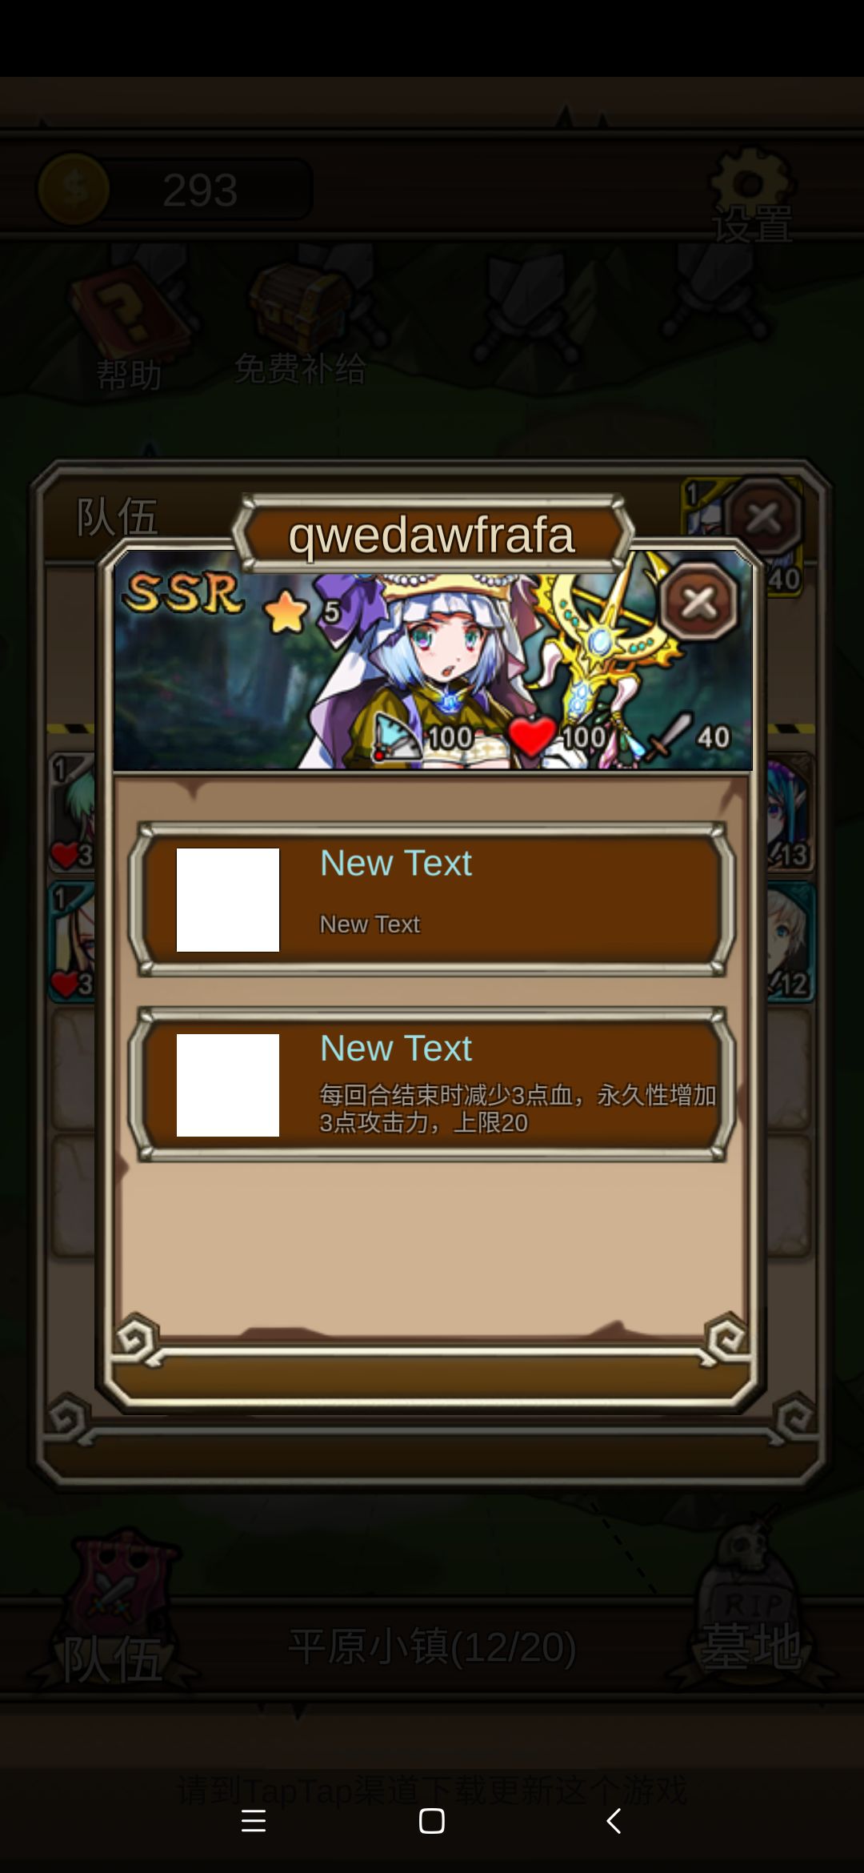The image size is (864, 1873).
Task: Tap the second skill's white icon square
Action: tap(228, 1085)
